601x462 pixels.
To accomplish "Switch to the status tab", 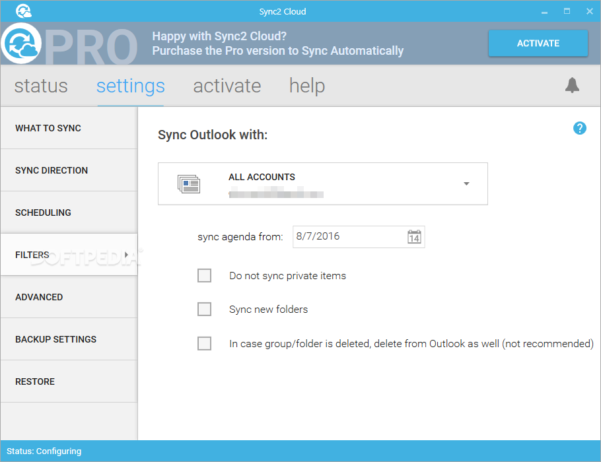I will point(41,86).
